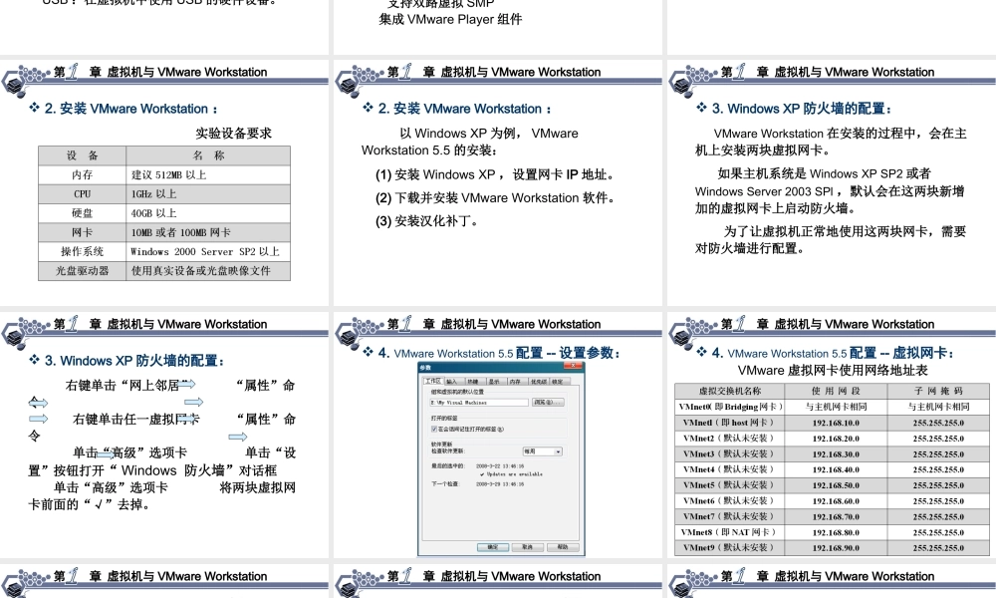The image size is (996, 598).
Task: Click the 1GHz 以上 cell
Action: point(208,193)
